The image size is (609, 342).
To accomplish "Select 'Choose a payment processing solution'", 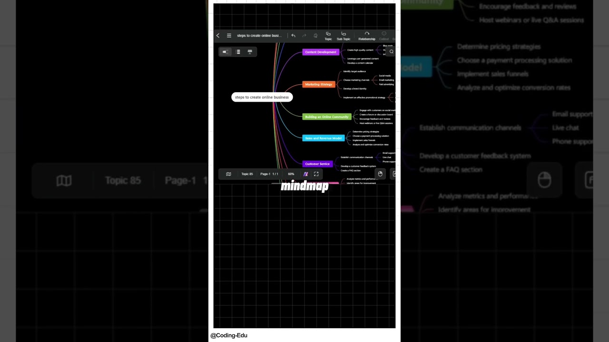I will tap(371, 136).
